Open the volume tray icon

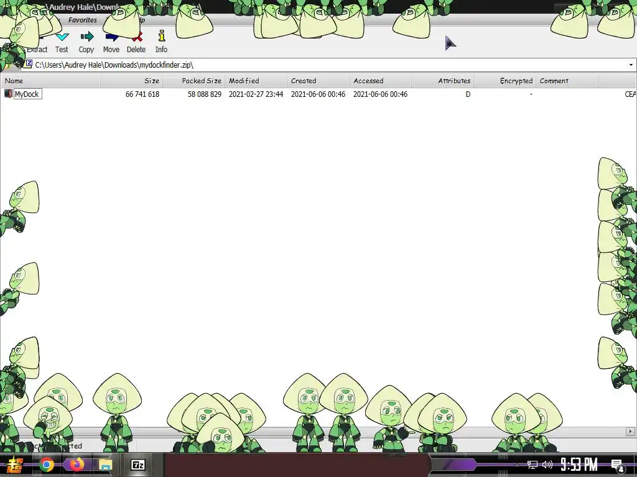547,465
